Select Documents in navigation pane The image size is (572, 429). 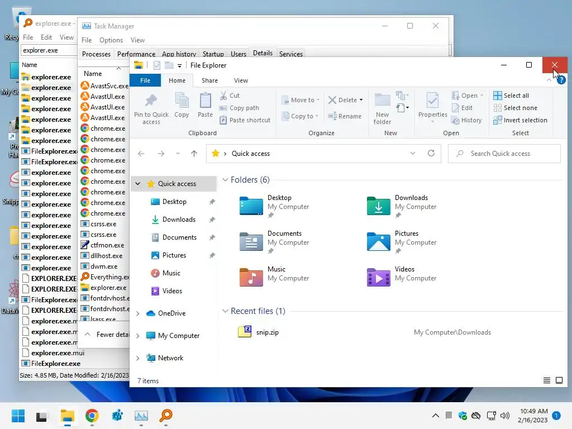pos(179,237)
